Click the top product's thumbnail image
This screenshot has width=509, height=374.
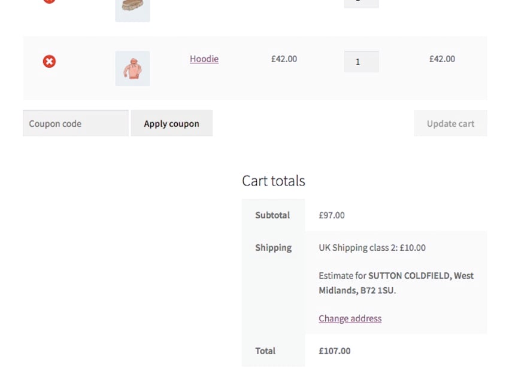tap(132, 9)
